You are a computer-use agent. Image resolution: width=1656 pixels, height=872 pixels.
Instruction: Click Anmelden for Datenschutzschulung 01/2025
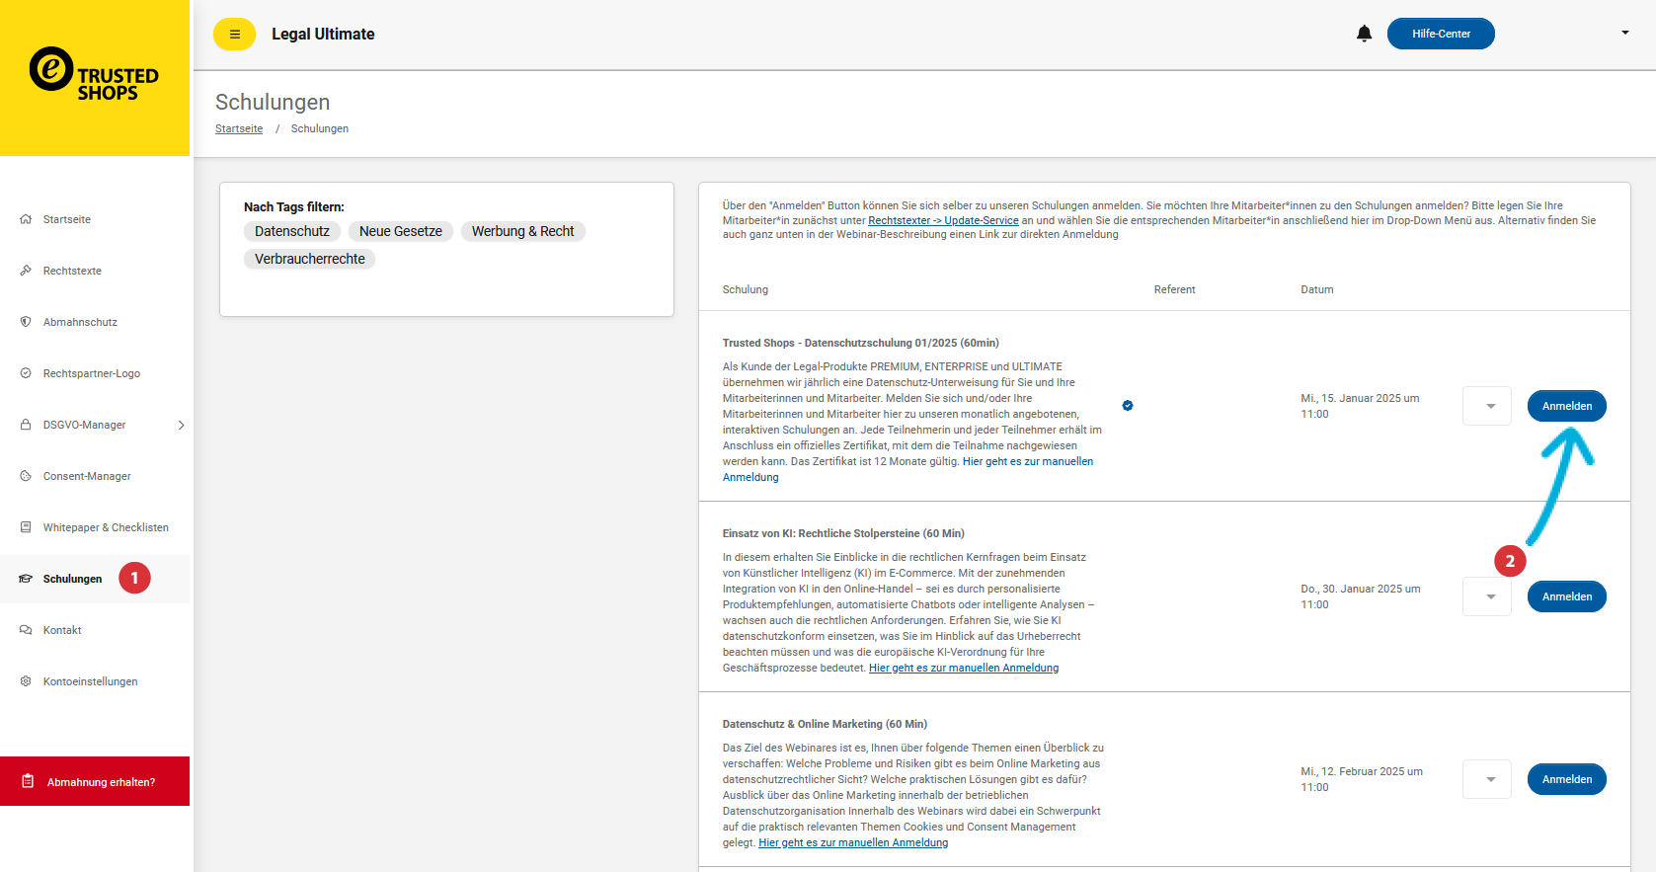pyautogui.click(x=1566, y=406)
